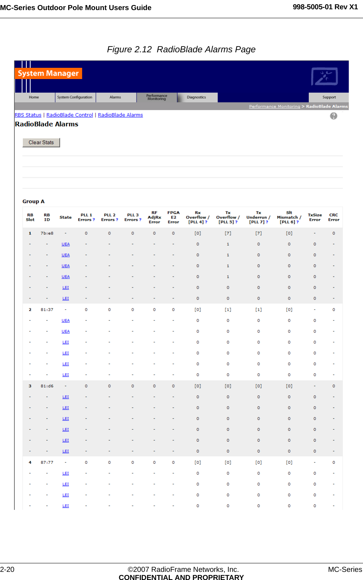The width and height of the screenshot is (363, 580).
Task: Open help for Tx Underrun [PLL 7]
Action: [x=267, y=222]
